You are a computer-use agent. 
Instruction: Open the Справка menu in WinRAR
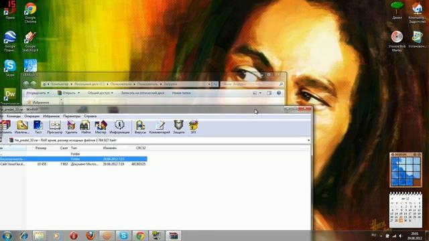pos(90,116)
